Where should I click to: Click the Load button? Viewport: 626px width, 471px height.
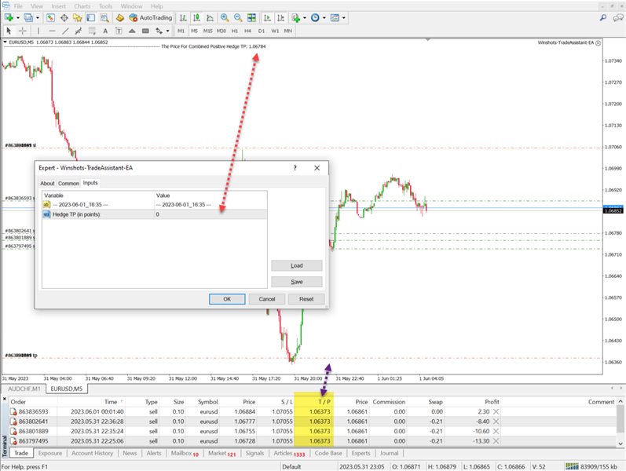pyautogui.click(x=297, y=266)
